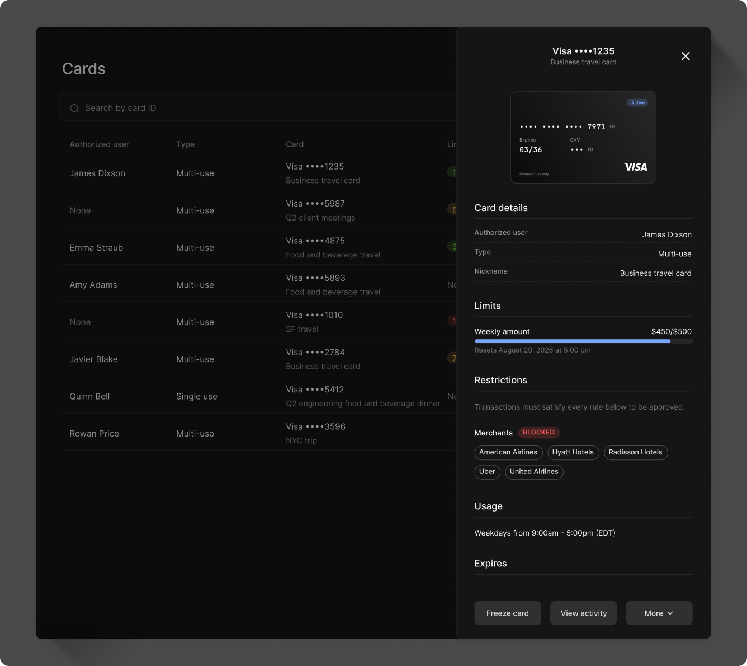Open View activity
This screenshot has width=747, height=666.
tap(584, 613)
